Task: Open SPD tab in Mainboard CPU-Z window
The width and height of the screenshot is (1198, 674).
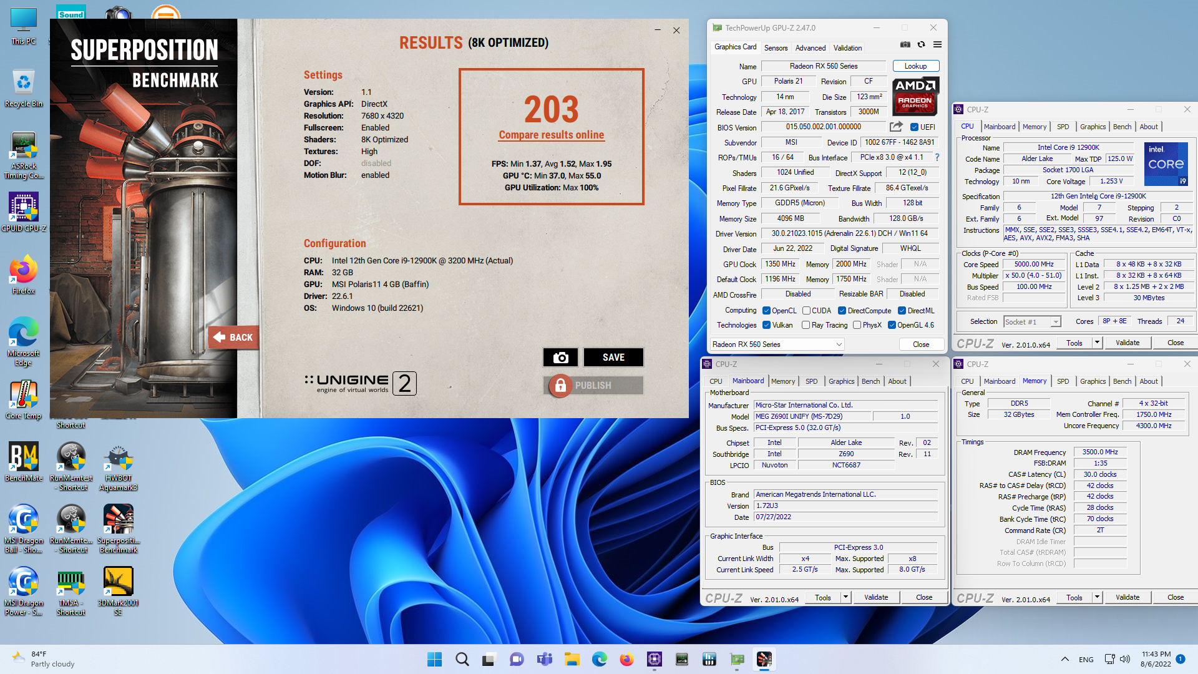Action: tap(811, 381)
